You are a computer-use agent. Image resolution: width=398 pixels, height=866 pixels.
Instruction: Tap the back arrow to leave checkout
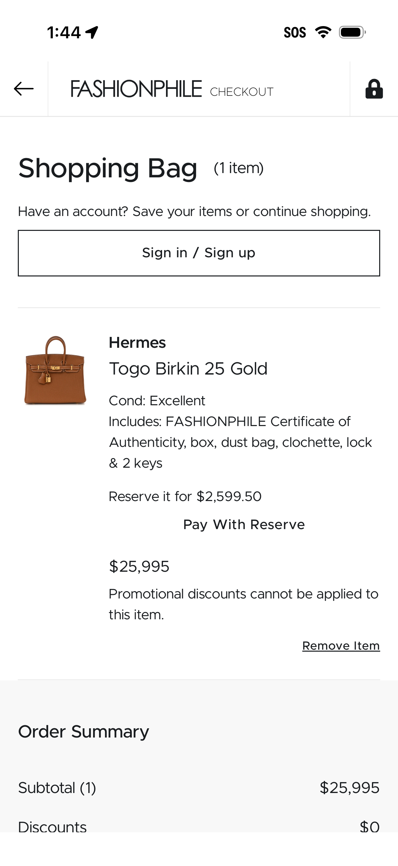[23, 90]
